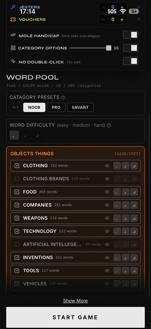Toggle the No Double-Click switch

(x=131, y=61)
